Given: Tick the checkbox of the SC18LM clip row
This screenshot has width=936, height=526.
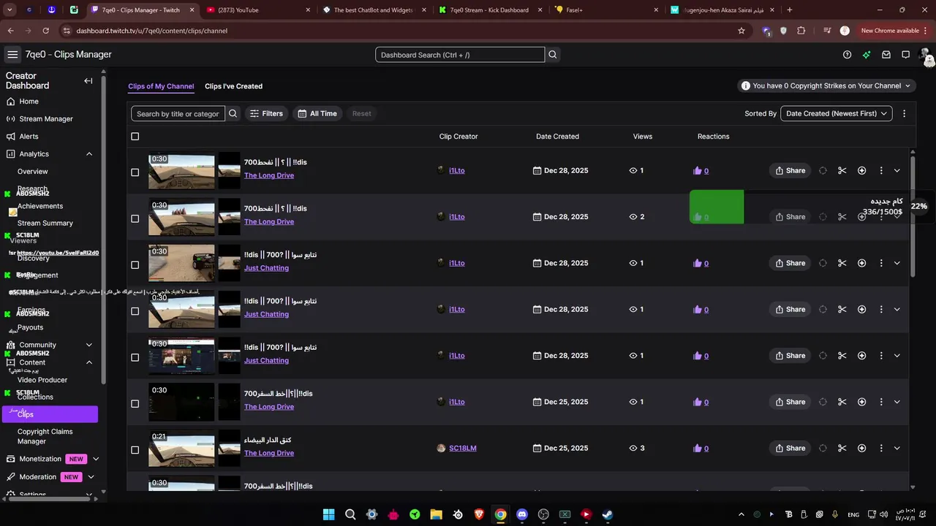Looking at the screenshot, I should tap(135, 450).
